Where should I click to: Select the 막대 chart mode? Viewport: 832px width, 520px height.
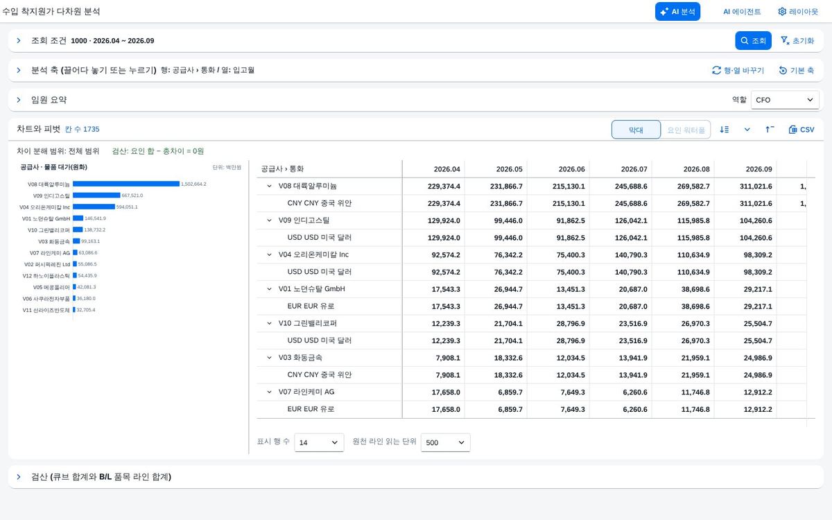tap(636, 130)
